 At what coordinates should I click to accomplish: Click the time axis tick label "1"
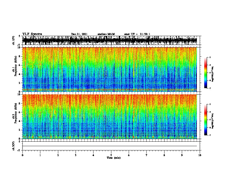[x=40, y=155]
